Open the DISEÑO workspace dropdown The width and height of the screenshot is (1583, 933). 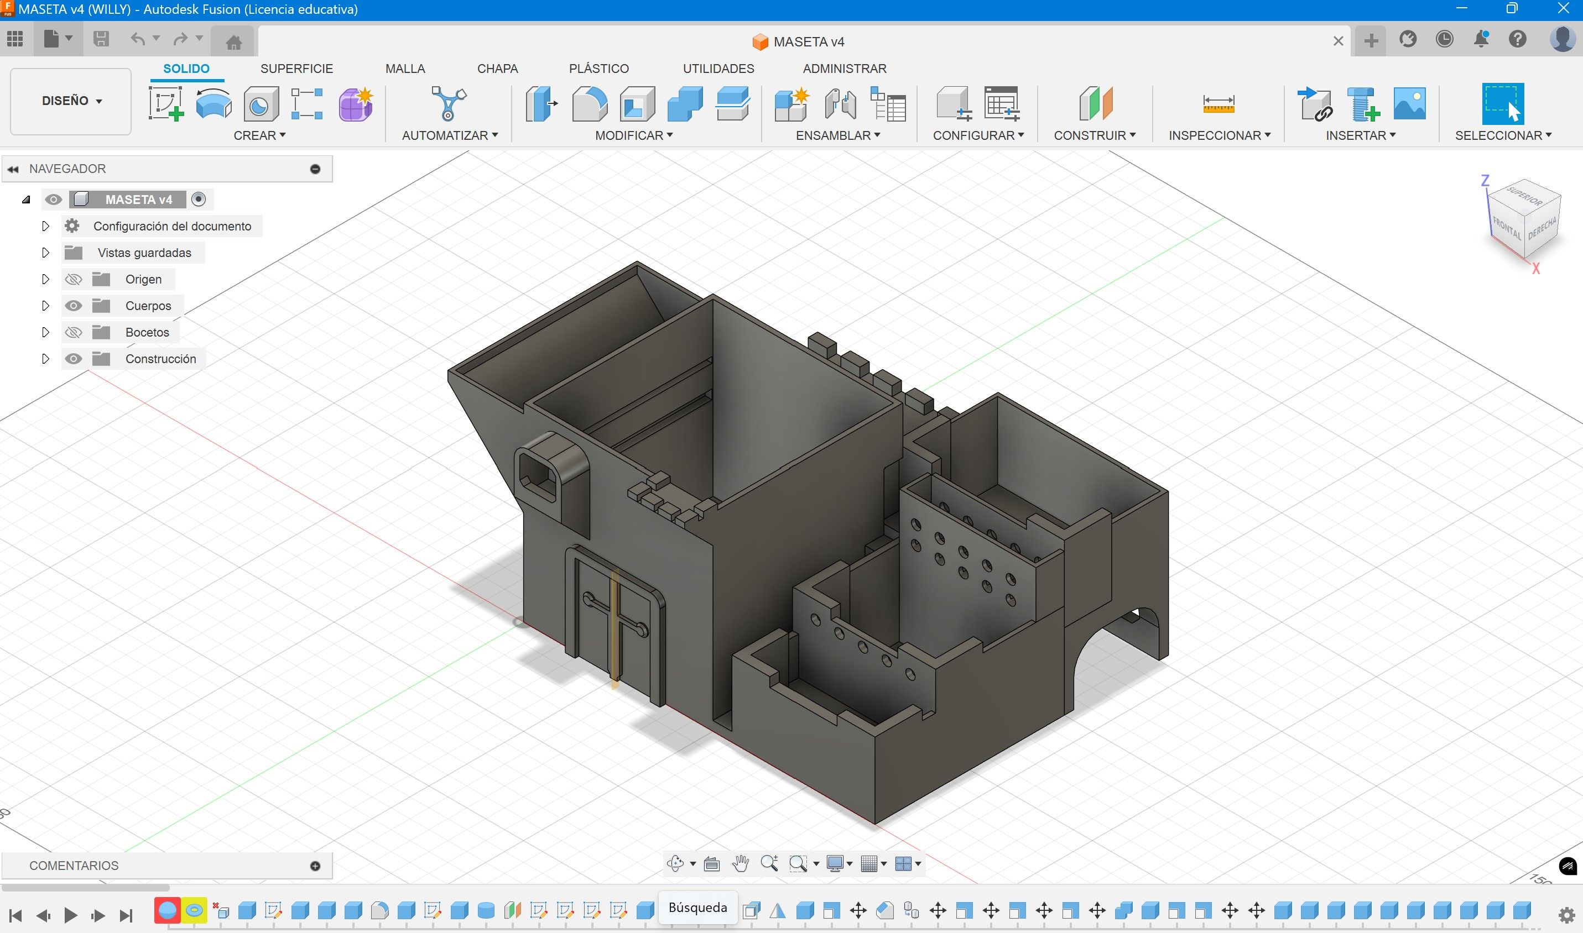pyautogui.click(x=71, y=101)
